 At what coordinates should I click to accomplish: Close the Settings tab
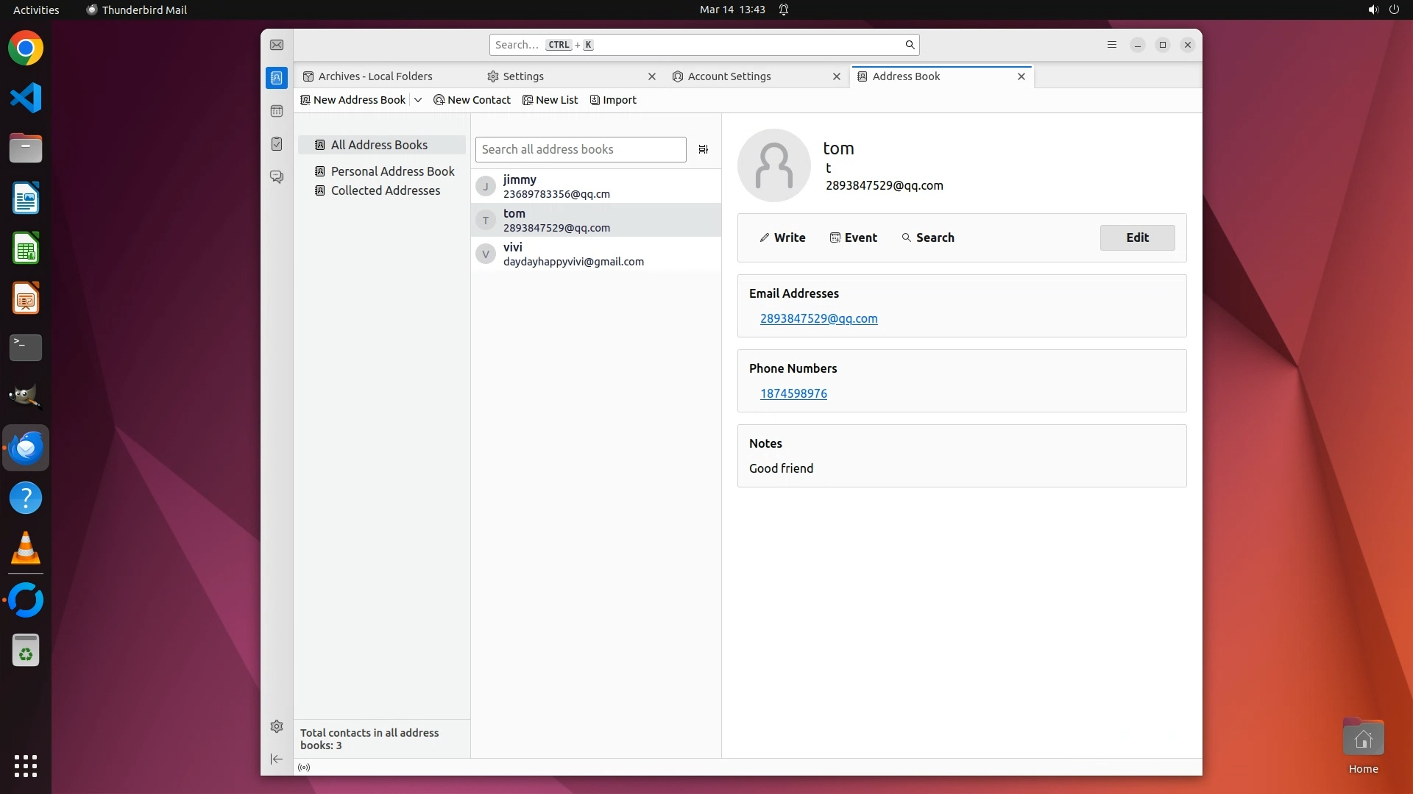coord(651,76)
